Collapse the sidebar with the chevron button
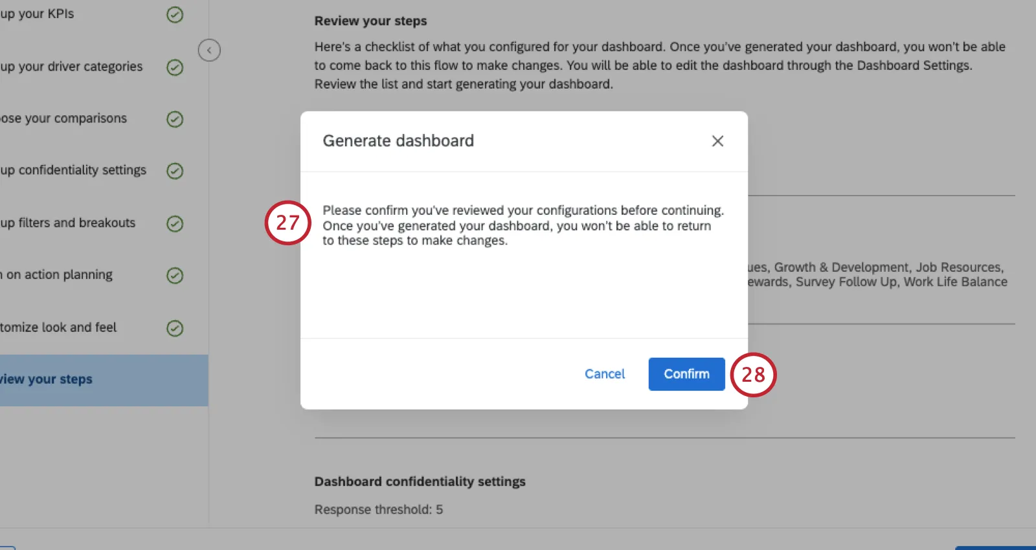 coord(209,50)
